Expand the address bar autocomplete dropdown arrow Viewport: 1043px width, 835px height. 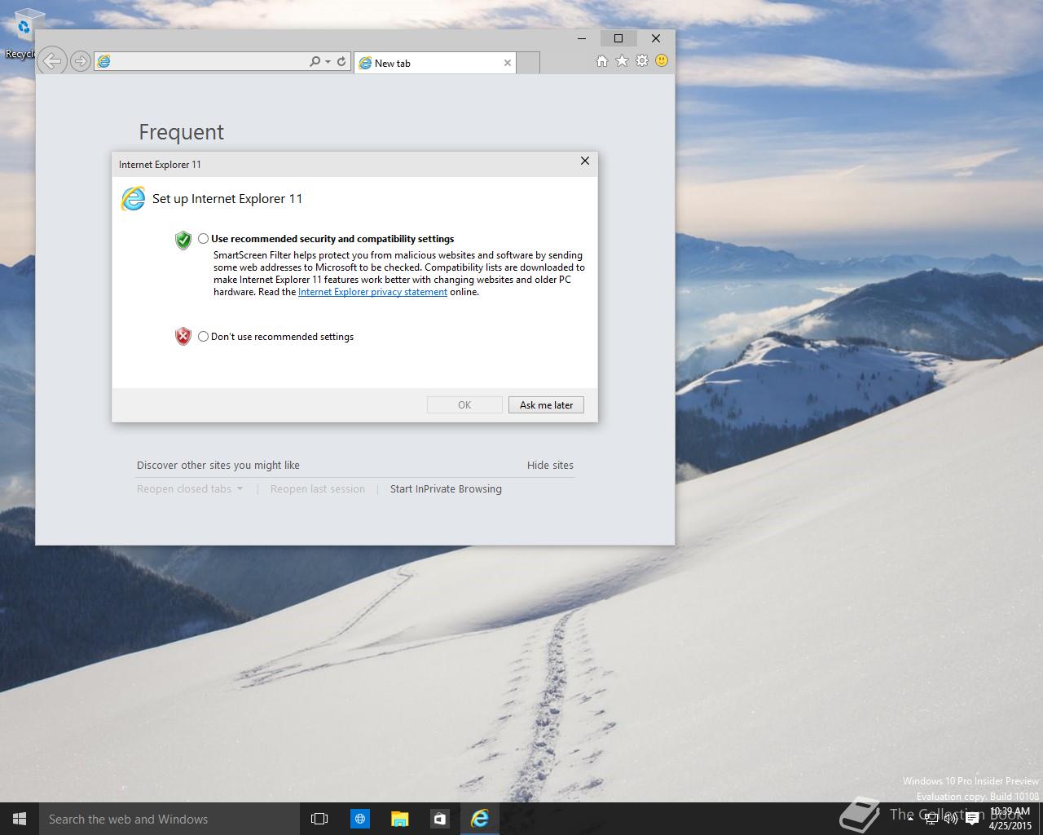328,62
